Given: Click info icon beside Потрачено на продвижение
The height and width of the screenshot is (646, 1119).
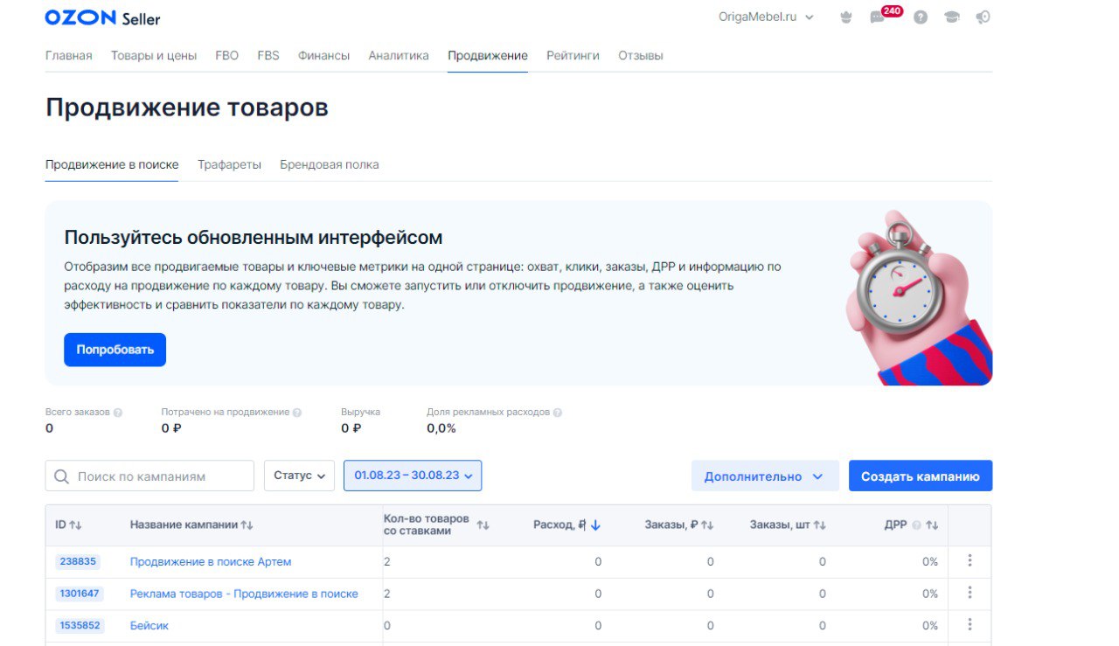Looking at the screenshot, I should point(297,412).
